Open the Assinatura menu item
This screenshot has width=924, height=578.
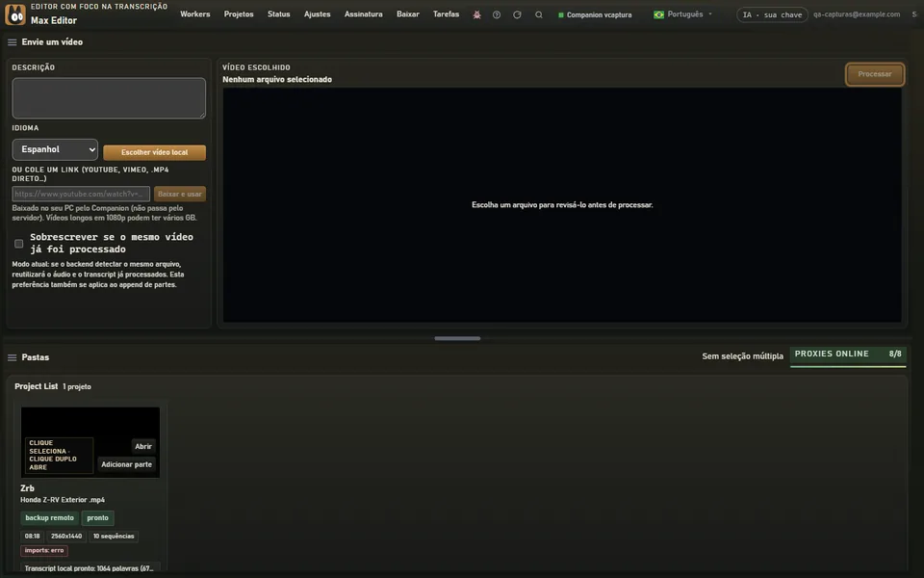click(x=364, y=14)
